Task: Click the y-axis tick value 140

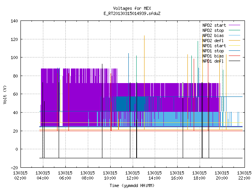Action: click(14, 21)
